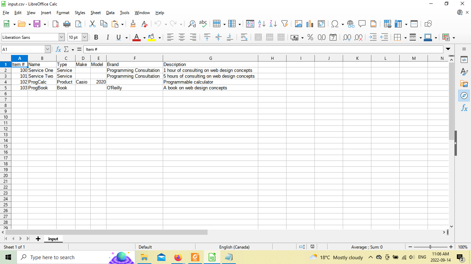Toggle Italic formatting
This screenshot has height=264, width=471.
pos(108,37)
